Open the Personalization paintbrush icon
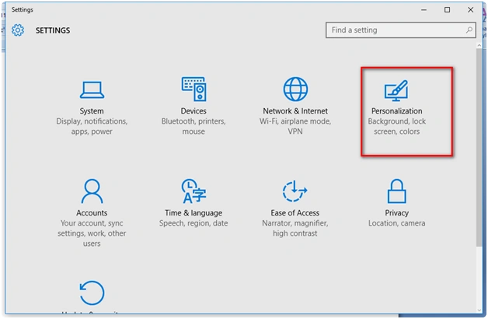Screen dimensions: 488x319 [396, 90]
